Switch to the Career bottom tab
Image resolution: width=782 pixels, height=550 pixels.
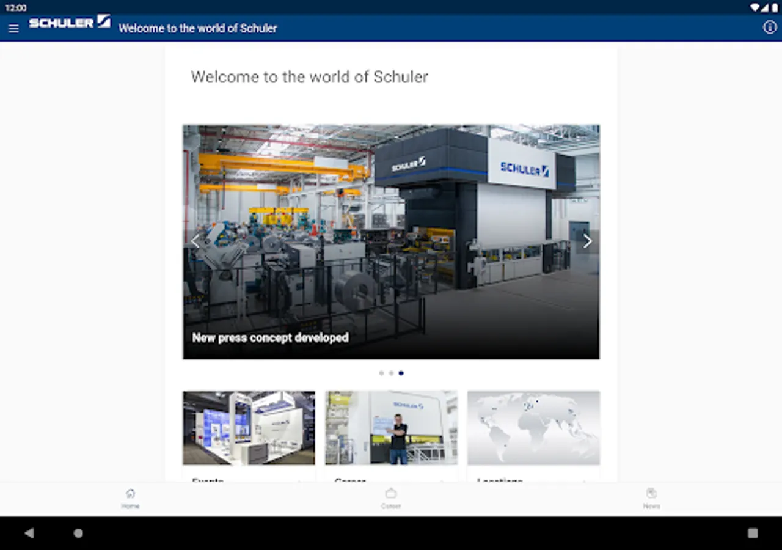pos(391,499)
